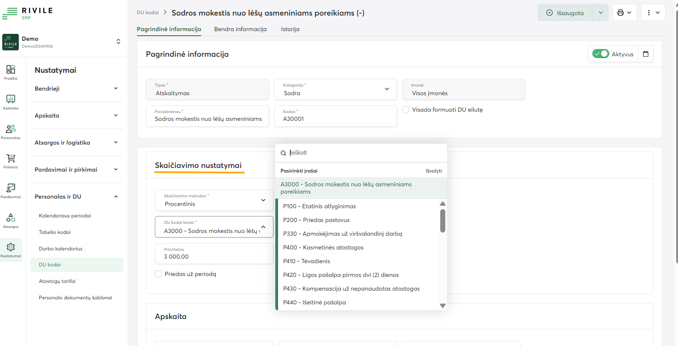Click the Atsargos sidebar icon
Viewport: 678px width, 346px height.
[x=11, y=218]
